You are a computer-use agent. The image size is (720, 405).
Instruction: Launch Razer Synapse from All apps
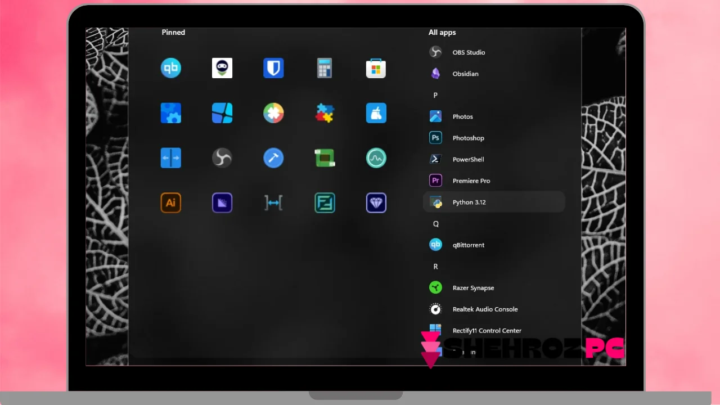[494, 287]
